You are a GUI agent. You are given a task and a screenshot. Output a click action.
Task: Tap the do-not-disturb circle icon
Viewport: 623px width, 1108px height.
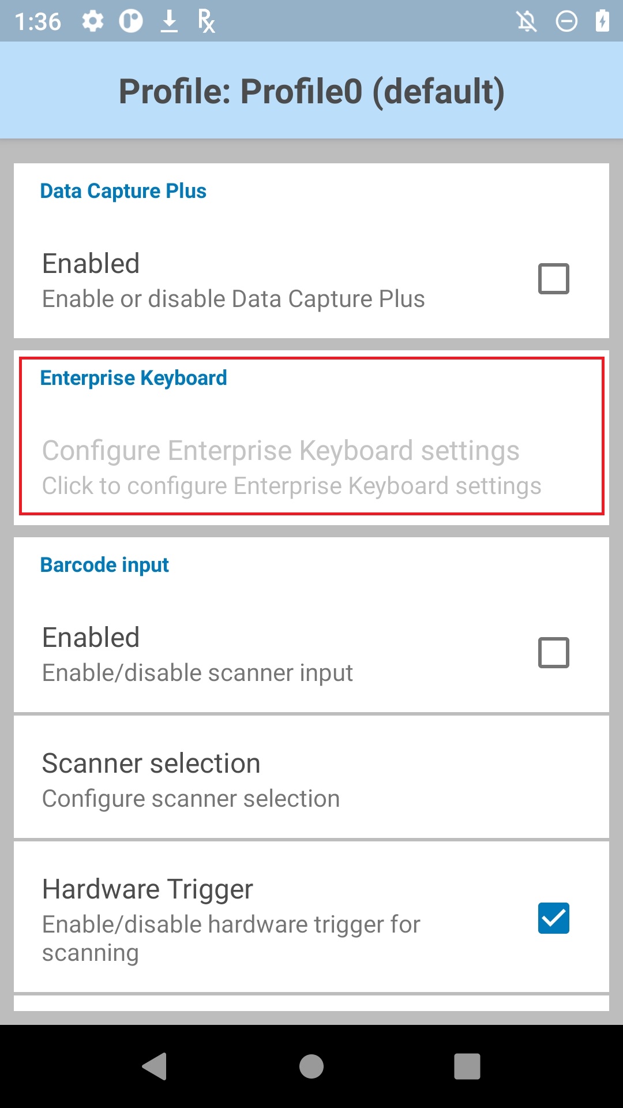click(566, 21)
